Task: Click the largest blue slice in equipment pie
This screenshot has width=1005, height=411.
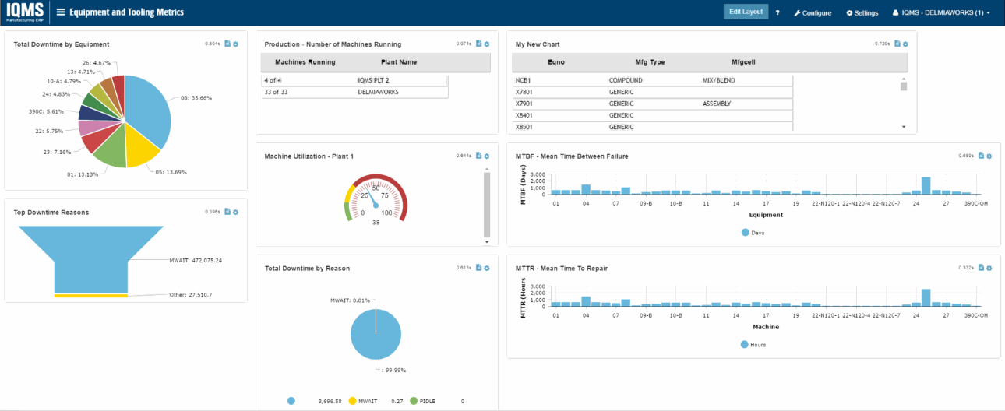Action: 148,109
